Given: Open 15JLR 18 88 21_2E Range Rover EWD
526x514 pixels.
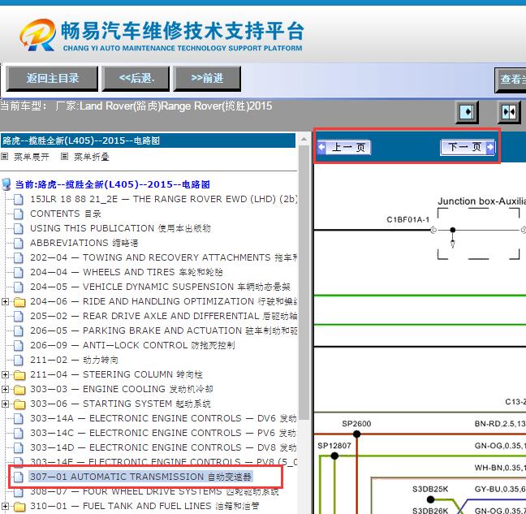Looking at the screenshot, I should click(x=164, y=199).
